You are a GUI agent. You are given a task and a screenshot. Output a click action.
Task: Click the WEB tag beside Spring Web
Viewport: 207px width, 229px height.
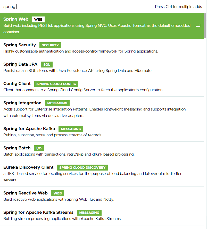[38, 19]
